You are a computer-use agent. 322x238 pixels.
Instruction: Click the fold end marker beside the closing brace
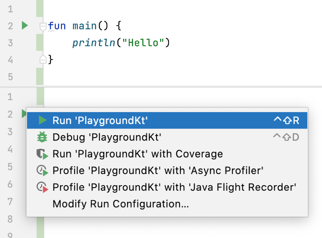43,60
